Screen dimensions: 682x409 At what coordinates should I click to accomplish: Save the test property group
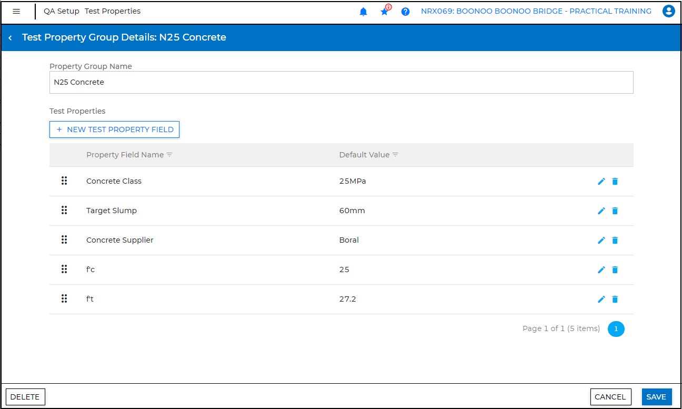tap(656, 397)
